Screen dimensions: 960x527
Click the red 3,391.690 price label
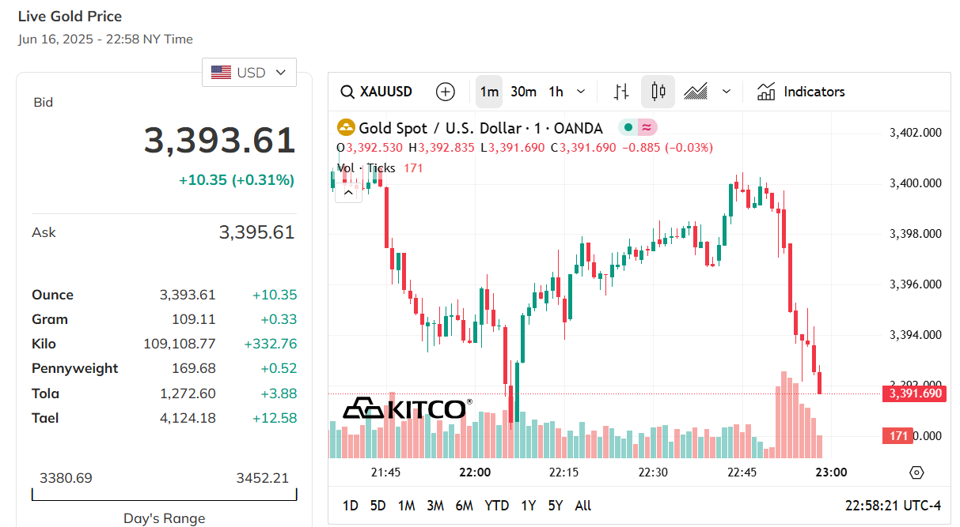point(913,393)
